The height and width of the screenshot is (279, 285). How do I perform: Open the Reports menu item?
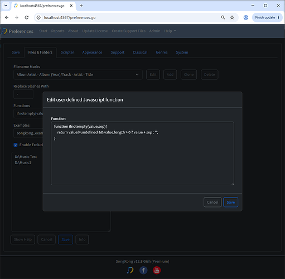click(57, 31)
